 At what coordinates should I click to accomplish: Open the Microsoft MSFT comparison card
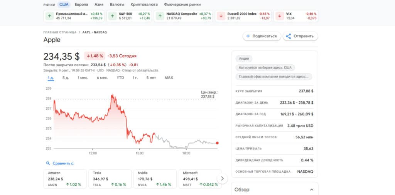[x=200, y=179]
